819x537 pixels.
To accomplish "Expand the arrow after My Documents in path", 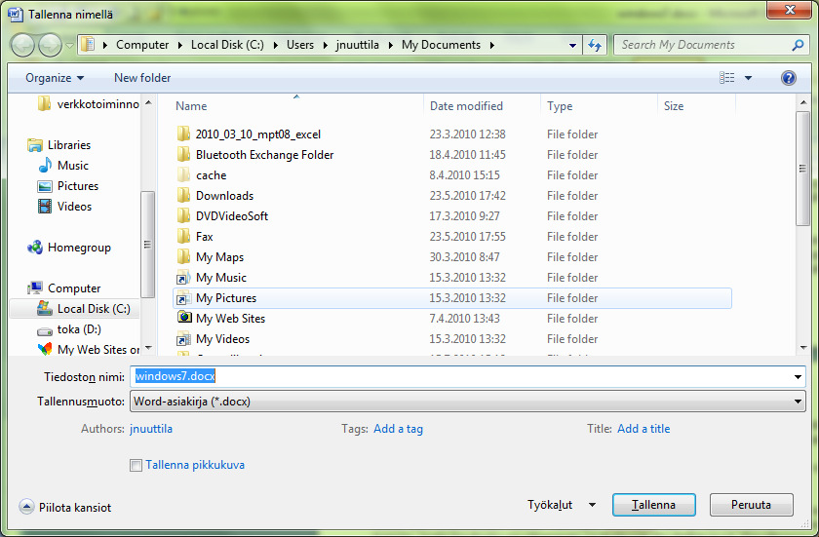I will (492, 46).
